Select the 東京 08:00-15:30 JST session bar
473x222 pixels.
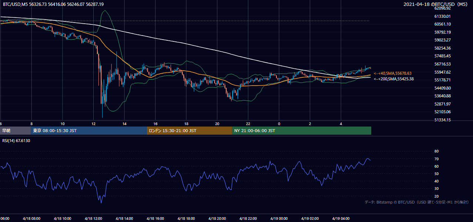coord(89,131)
